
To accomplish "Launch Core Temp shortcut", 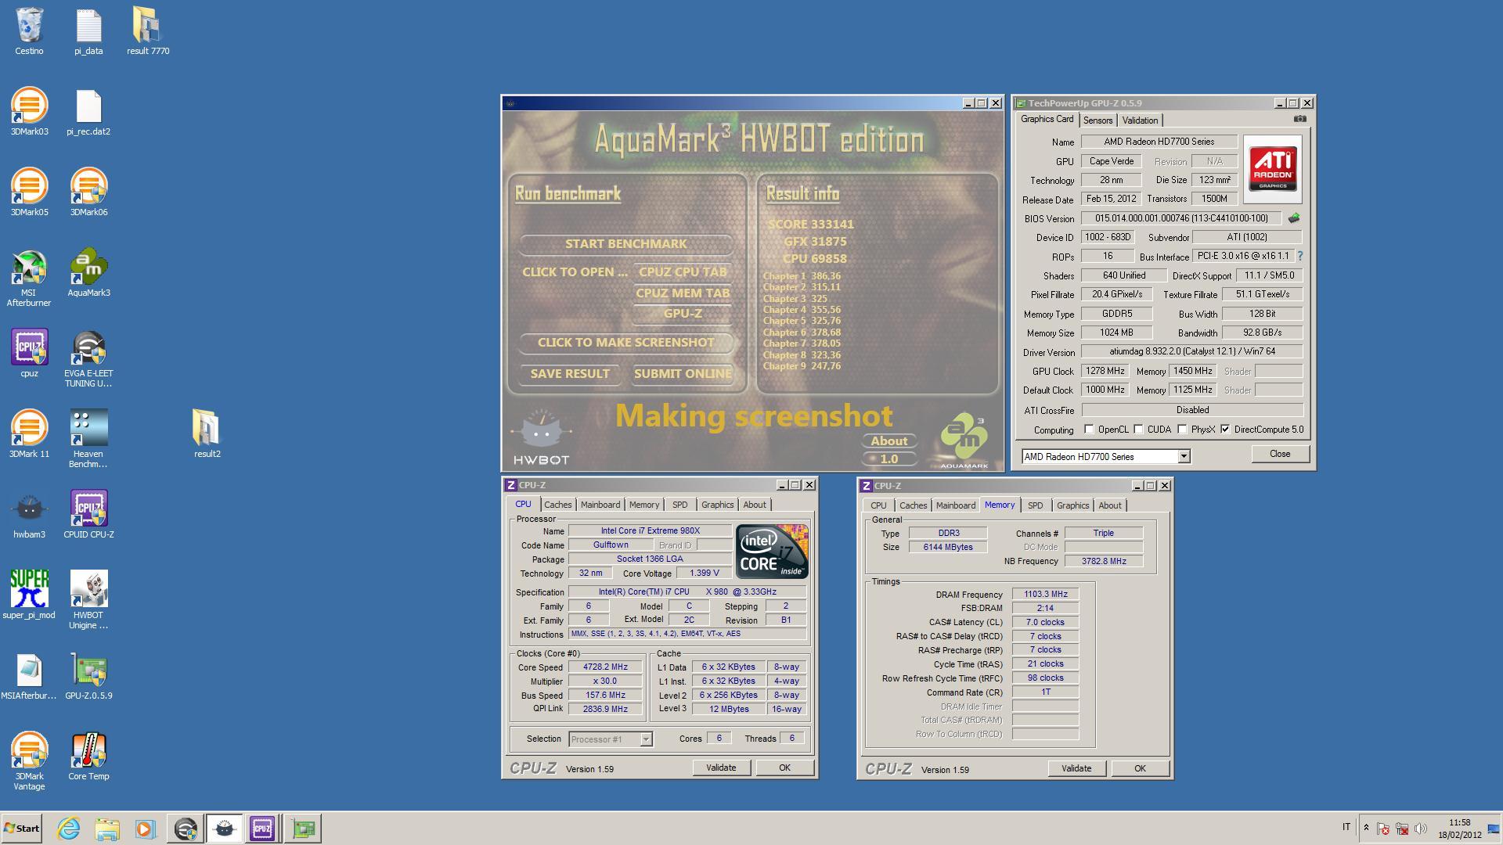I will [x=88, y=757].
